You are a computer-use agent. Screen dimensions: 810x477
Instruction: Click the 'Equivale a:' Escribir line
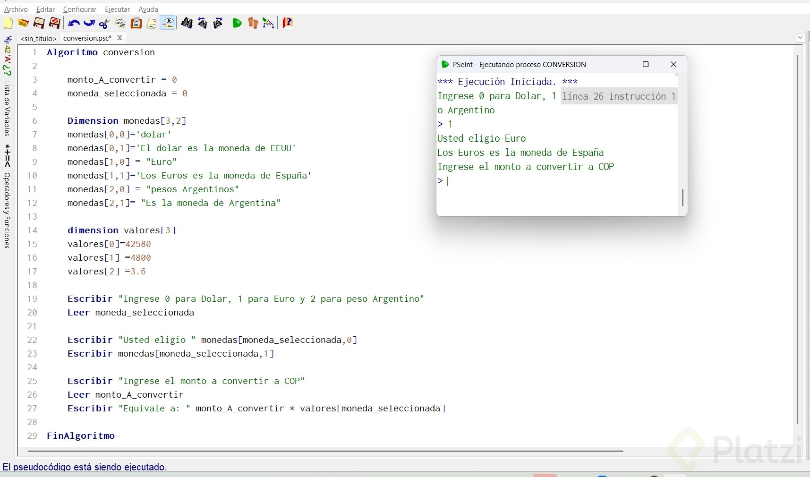pos(256,409)
